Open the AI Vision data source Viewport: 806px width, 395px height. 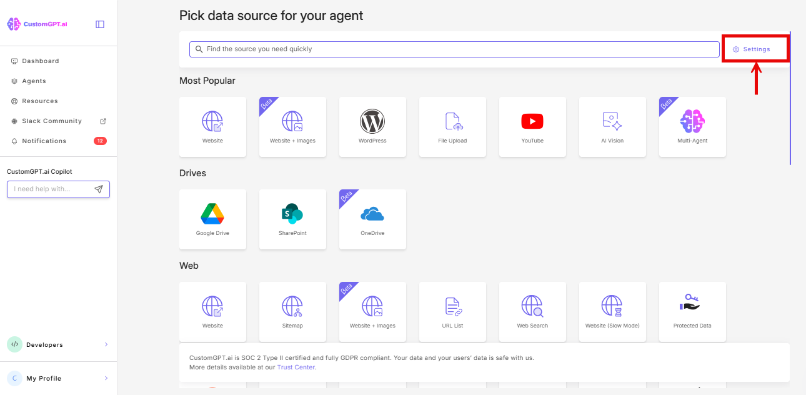tap(612, 127)
